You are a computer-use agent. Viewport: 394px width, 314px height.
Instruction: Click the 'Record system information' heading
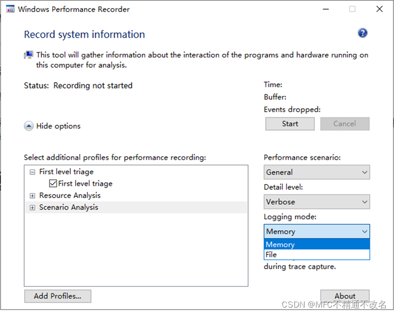coord(85,35)
